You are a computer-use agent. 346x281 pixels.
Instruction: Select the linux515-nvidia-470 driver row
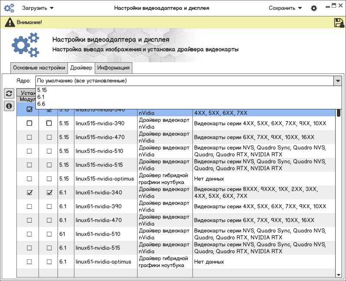click(x=99, y=137)
